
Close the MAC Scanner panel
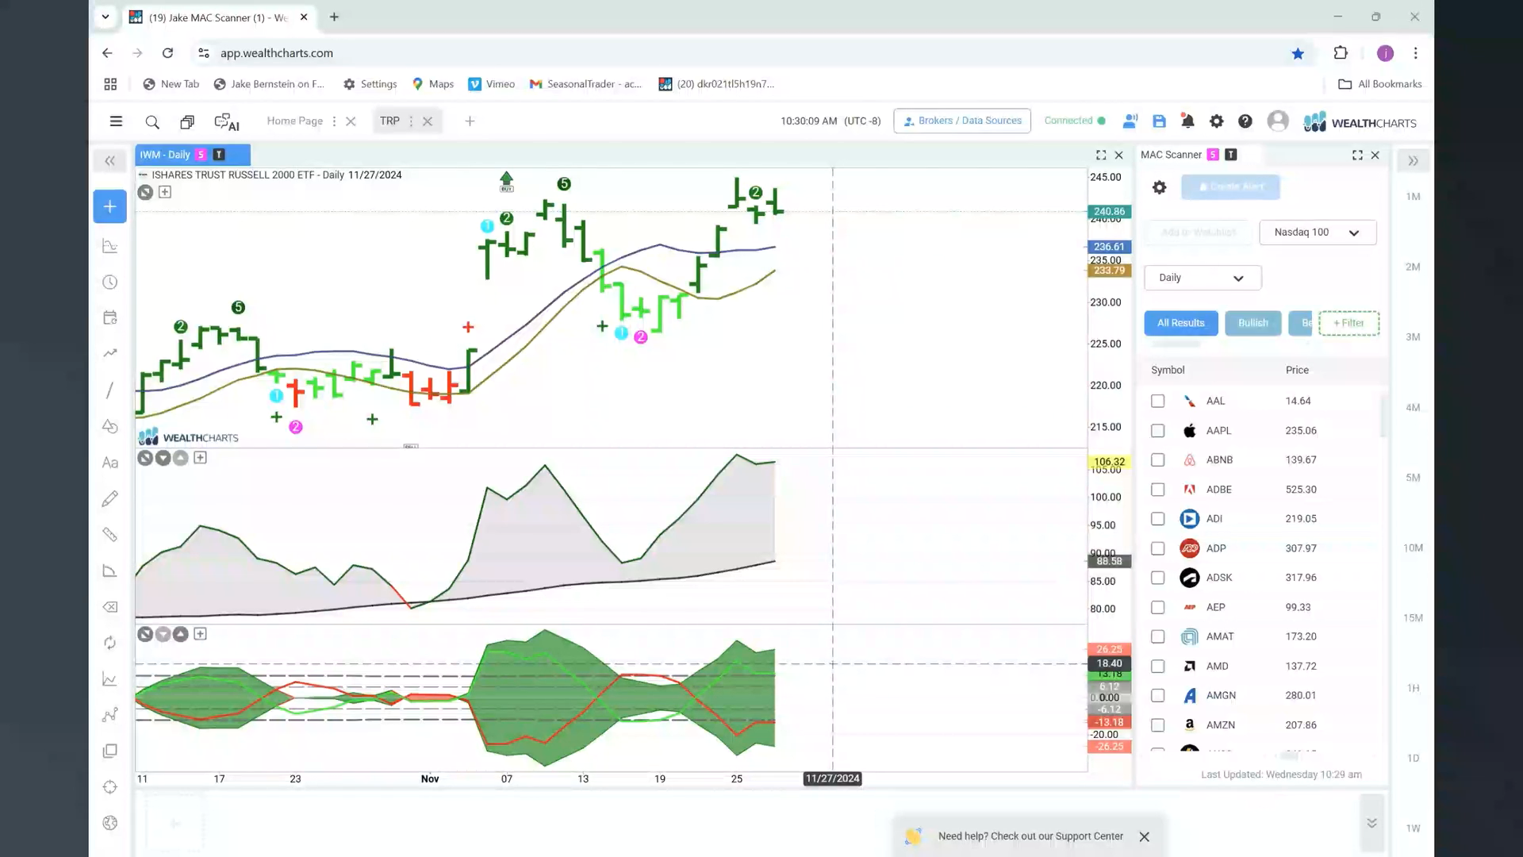pyautogui.click(x=1375, y=156)
